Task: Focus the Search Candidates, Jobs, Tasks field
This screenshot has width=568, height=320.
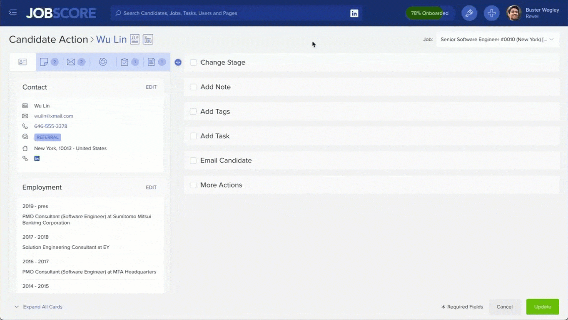Action: tap(237, 13)
